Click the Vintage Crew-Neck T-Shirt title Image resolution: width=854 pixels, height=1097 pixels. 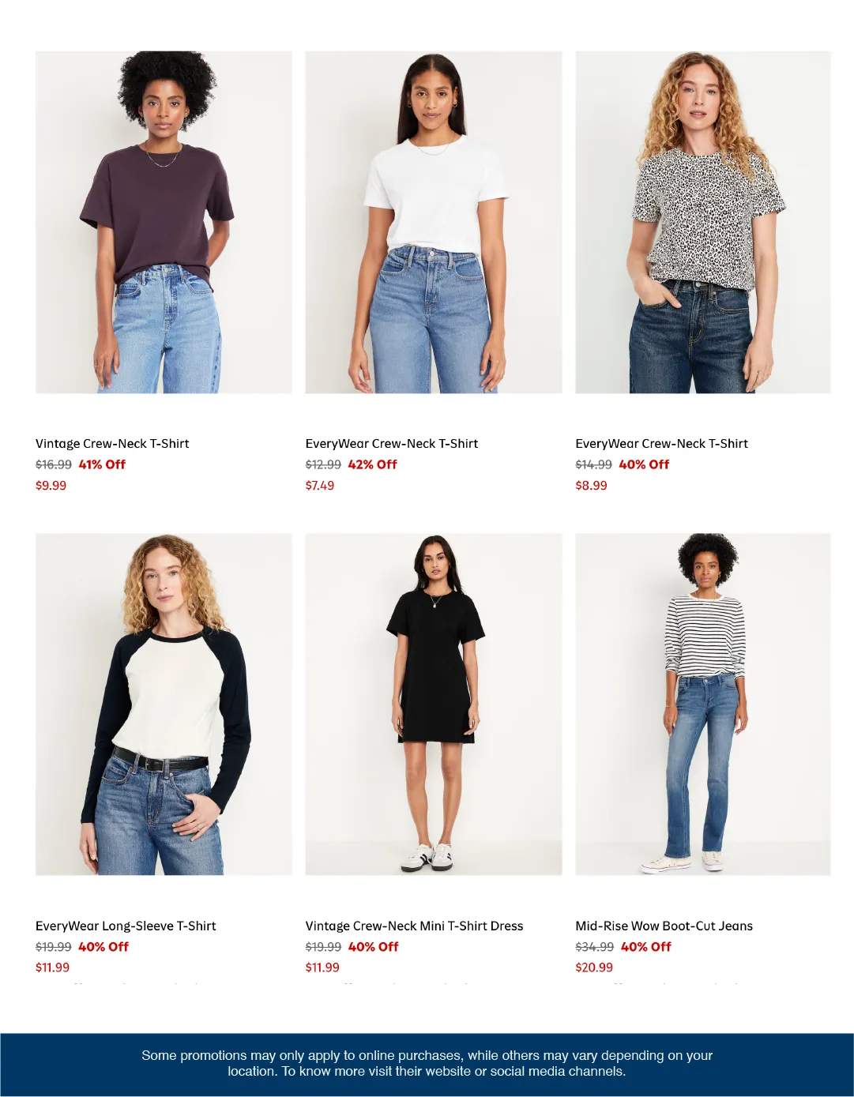coord(112,444)
